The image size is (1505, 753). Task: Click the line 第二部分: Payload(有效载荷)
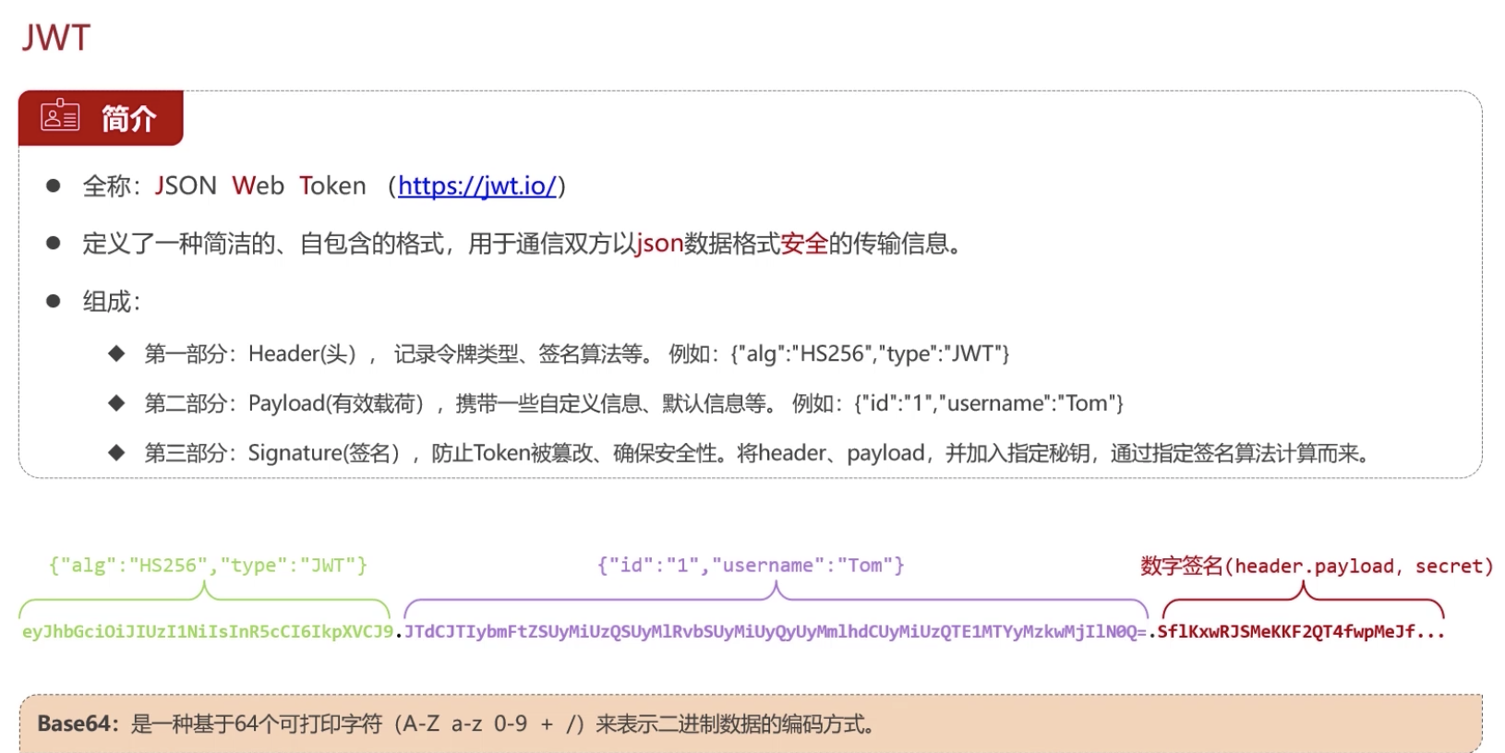tap(634, 403)
